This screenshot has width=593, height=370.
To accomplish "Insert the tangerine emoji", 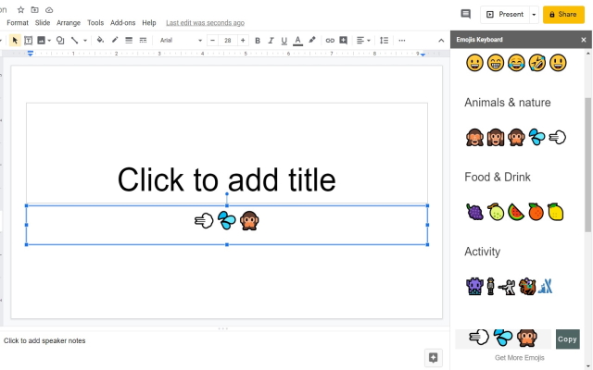I will (x=536, y=212).
